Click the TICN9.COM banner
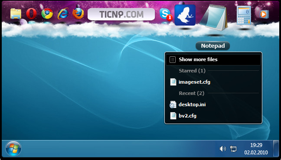This screenshot has height=160, width=281. pos(121,14)
